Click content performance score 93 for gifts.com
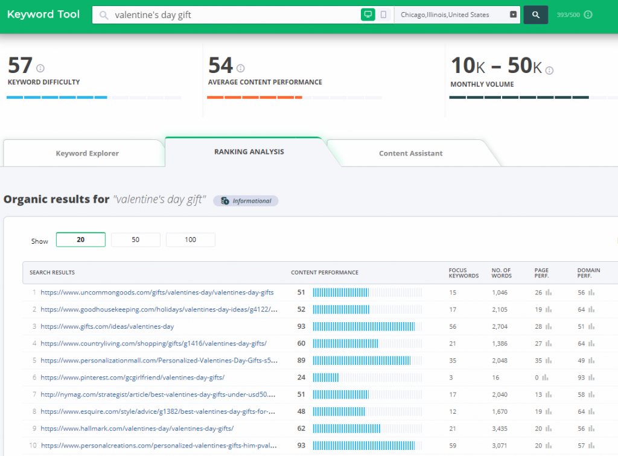 [x=301, y=326]
